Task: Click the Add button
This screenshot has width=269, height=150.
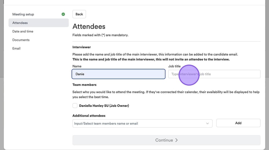Action: tap(238, 123)
